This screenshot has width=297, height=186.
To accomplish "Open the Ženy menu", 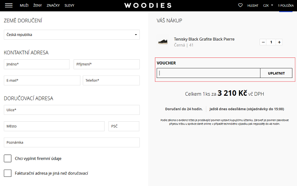I will [x=37, y=5].
